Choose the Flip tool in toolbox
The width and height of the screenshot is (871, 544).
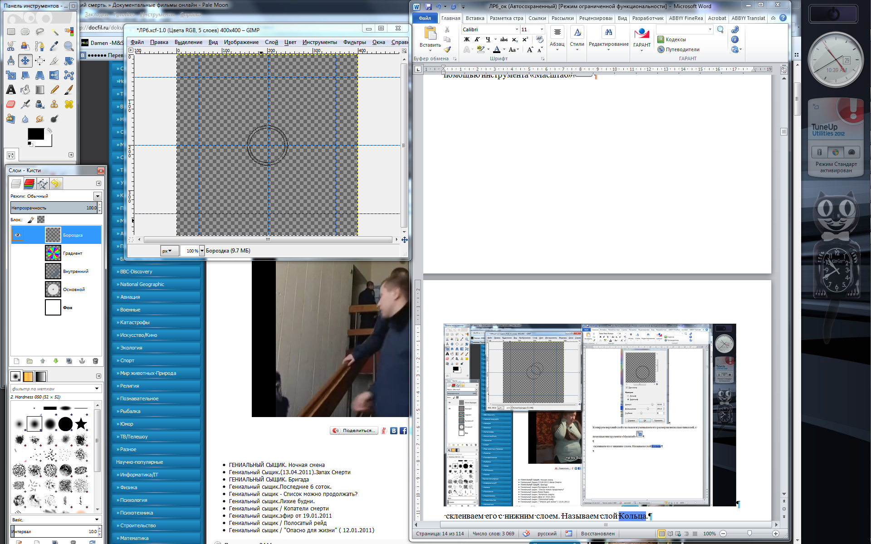coord(54,75)
